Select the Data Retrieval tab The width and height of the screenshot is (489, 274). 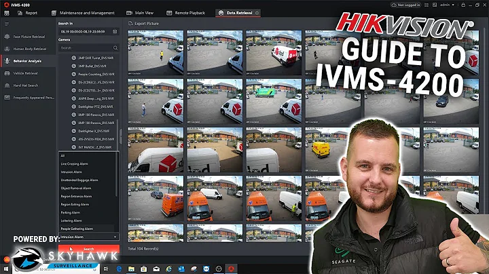tap(236, 13)
